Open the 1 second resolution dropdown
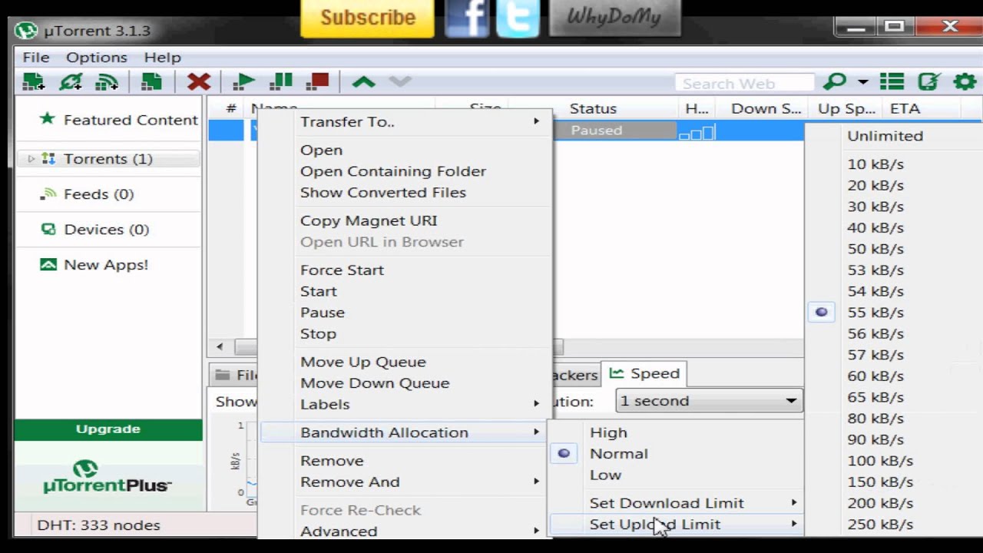Screen dimensions: 983x553 [708, 401]
